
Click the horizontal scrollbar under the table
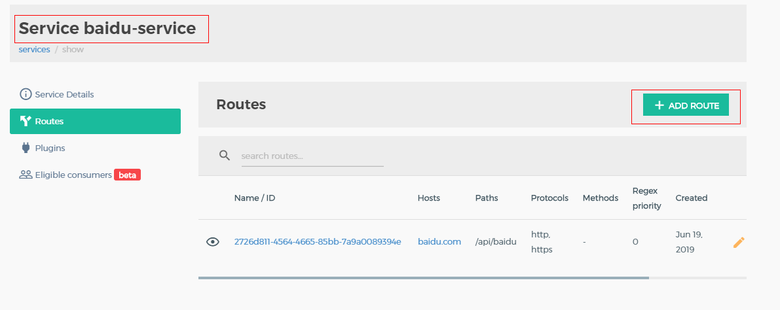click(423, 278)
